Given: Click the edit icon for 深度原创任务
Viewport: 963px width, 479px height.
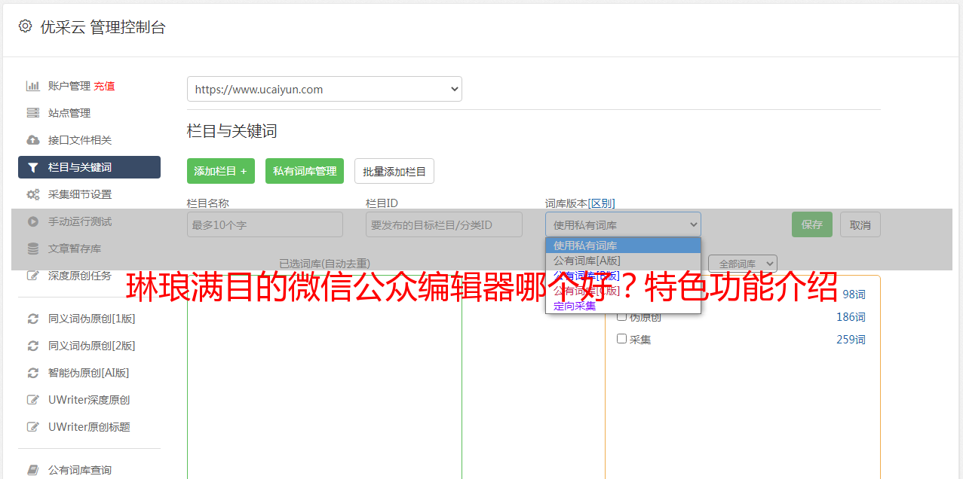Looking at the screenshot, I should coord(32,276).
